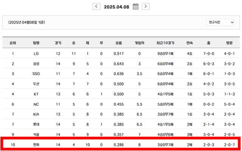
Task: Go to the next date with right arrow
Action: pos(146,6)
